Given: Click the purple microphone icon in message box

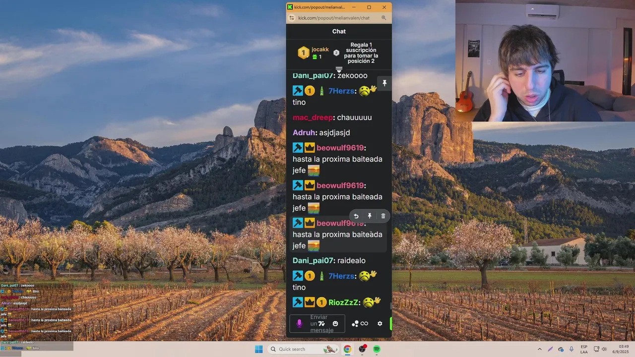Looking at the screenshot, I should click(299, 323).
